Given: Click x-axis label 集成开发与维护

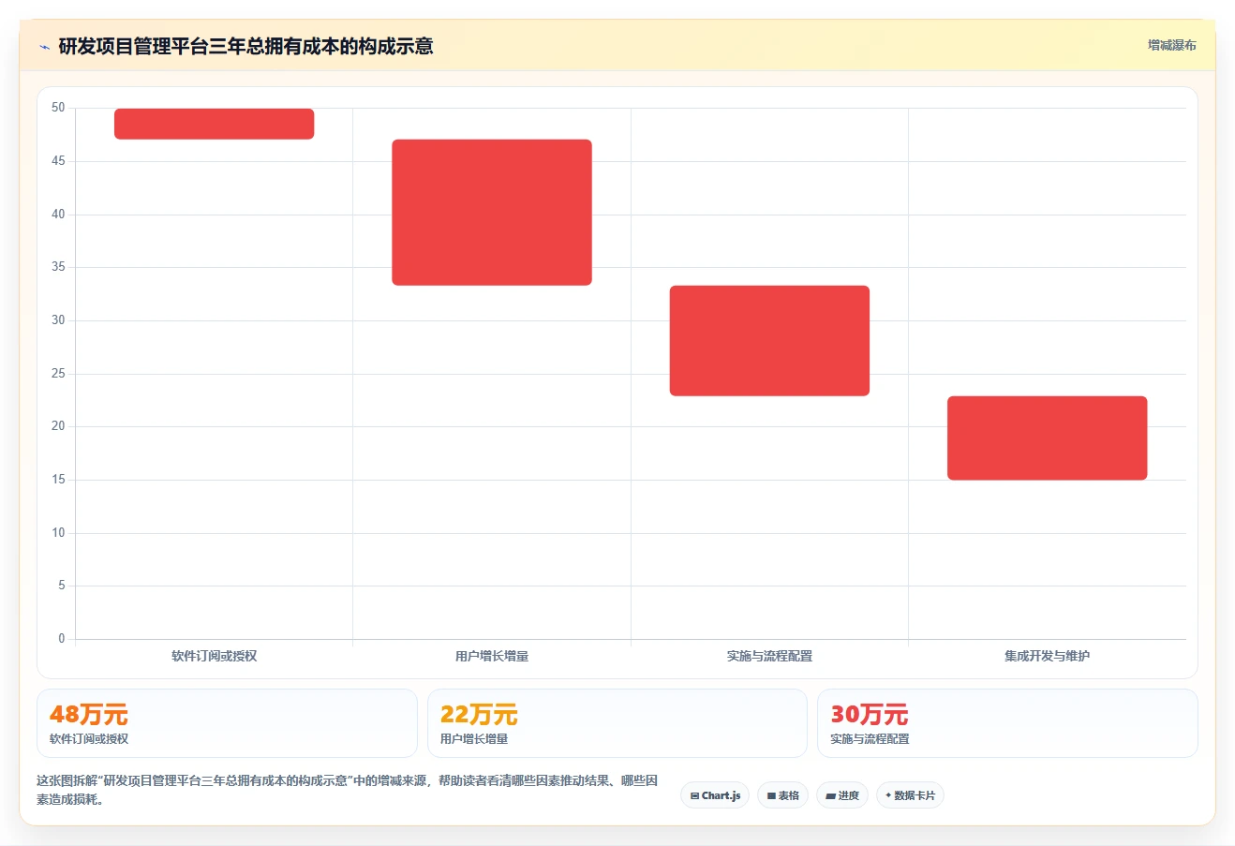Looking at the screenshot, I should 1047,656.
